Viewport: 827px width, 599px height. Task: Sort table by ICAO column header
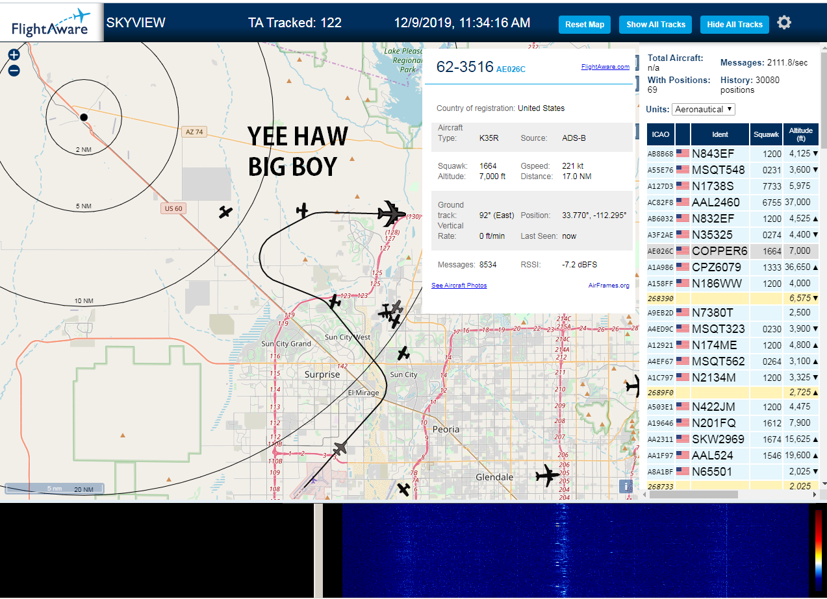[x=661, y=134]
